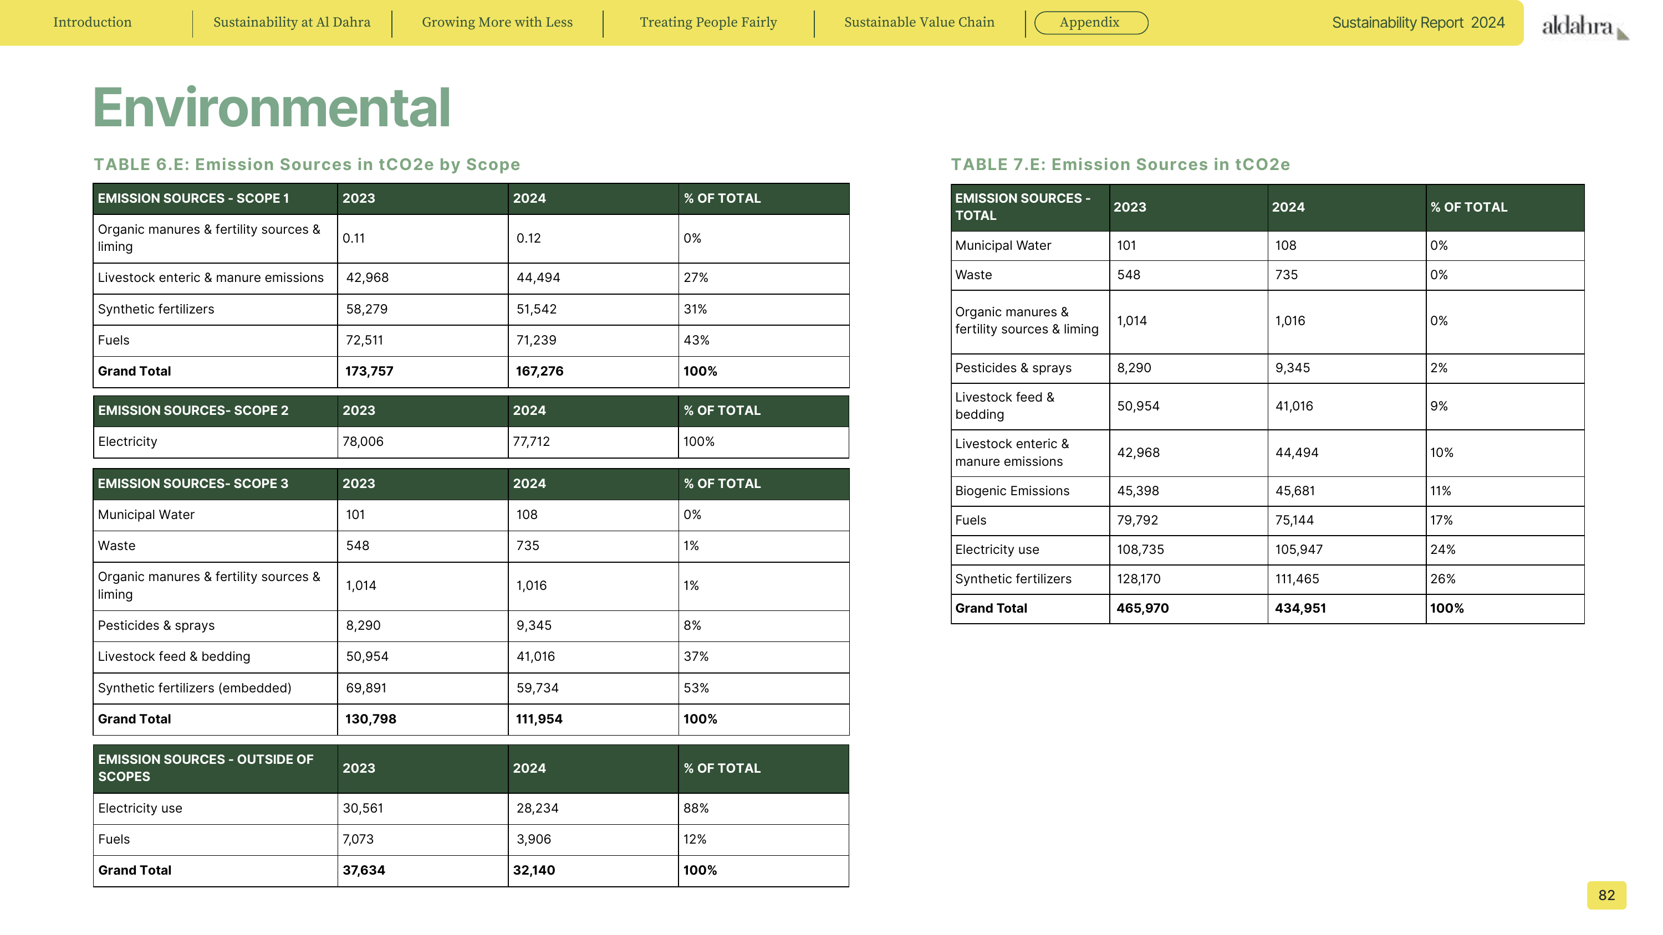This screenshot has width=1663, height=935.
Task: Click the Scope 2 Electricity row label
Action: pos(128,441)
